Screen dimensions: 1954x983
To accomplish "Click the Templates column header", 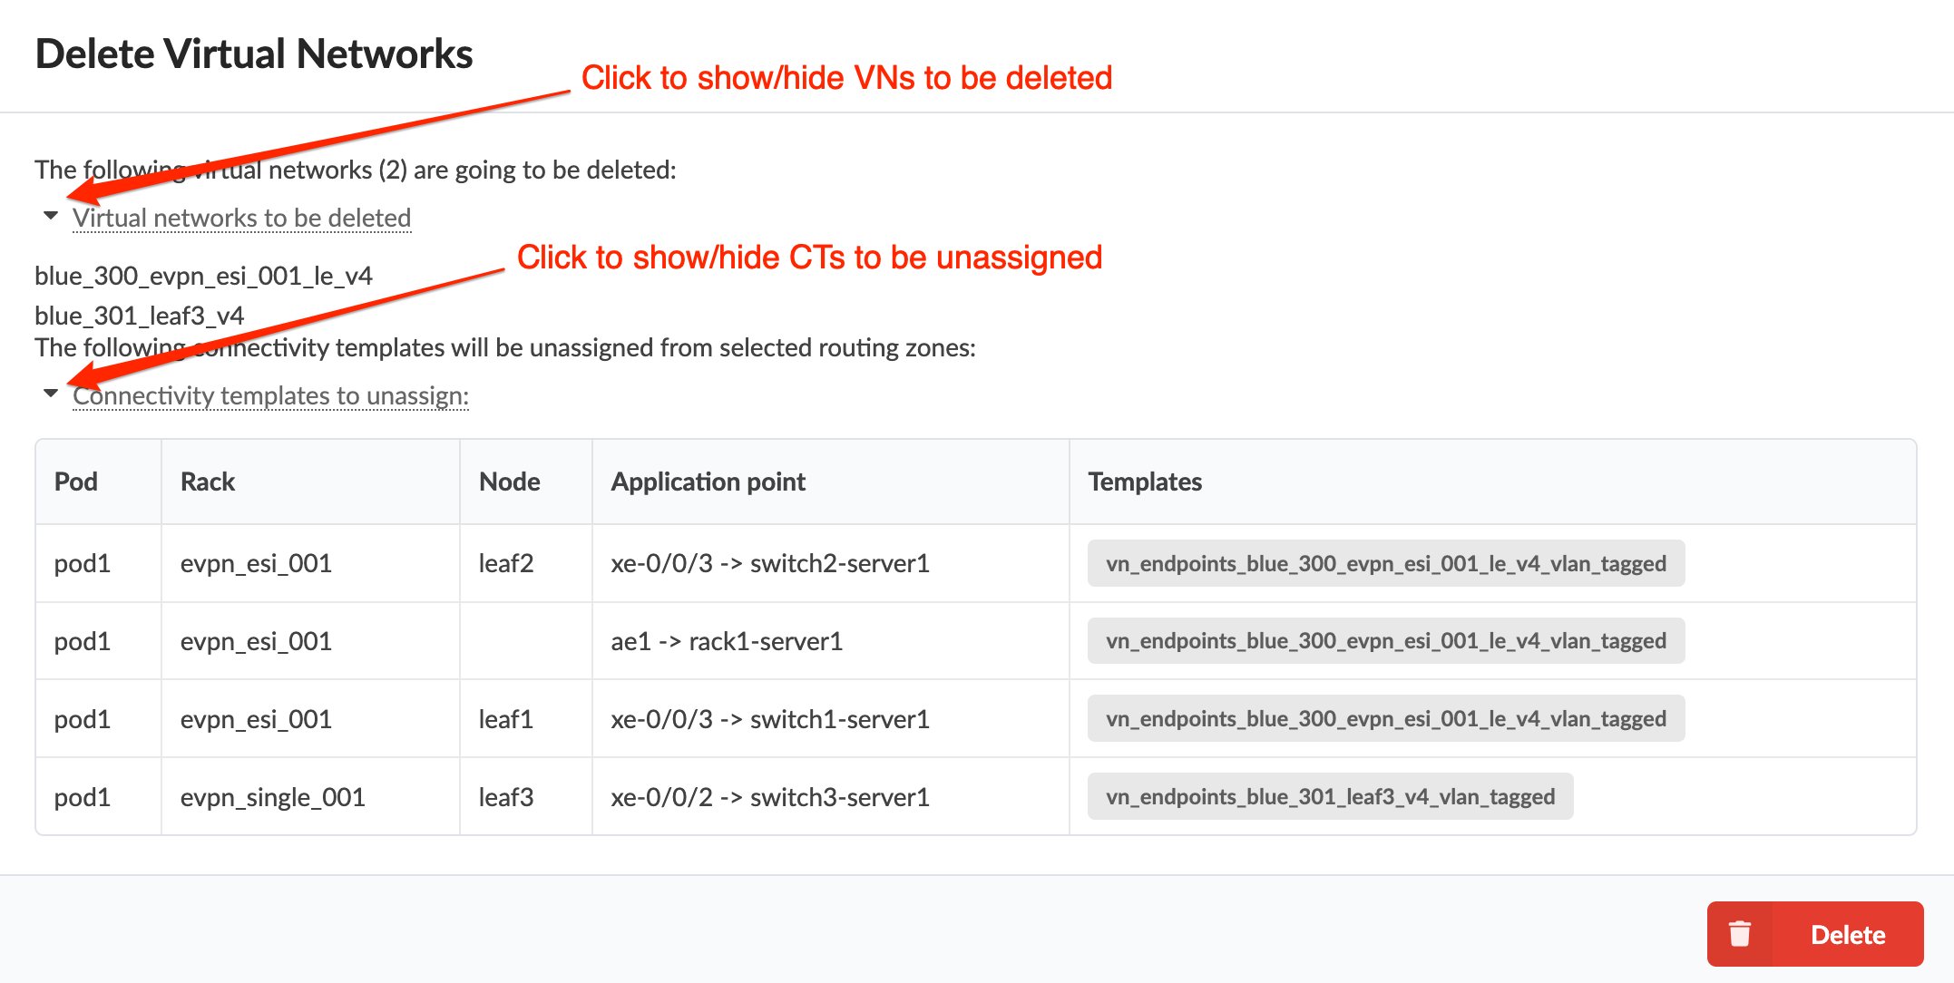I will point(1145,481).
